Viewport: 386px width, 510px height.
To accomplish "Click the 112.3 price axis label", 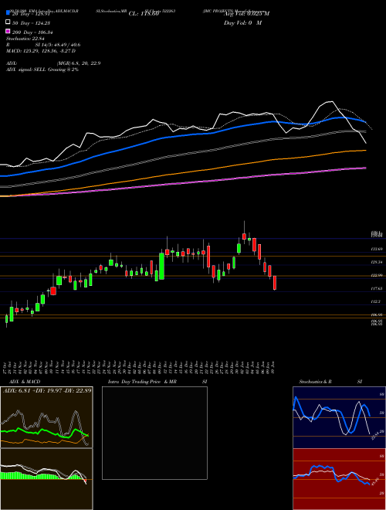I will click(376, 302).
